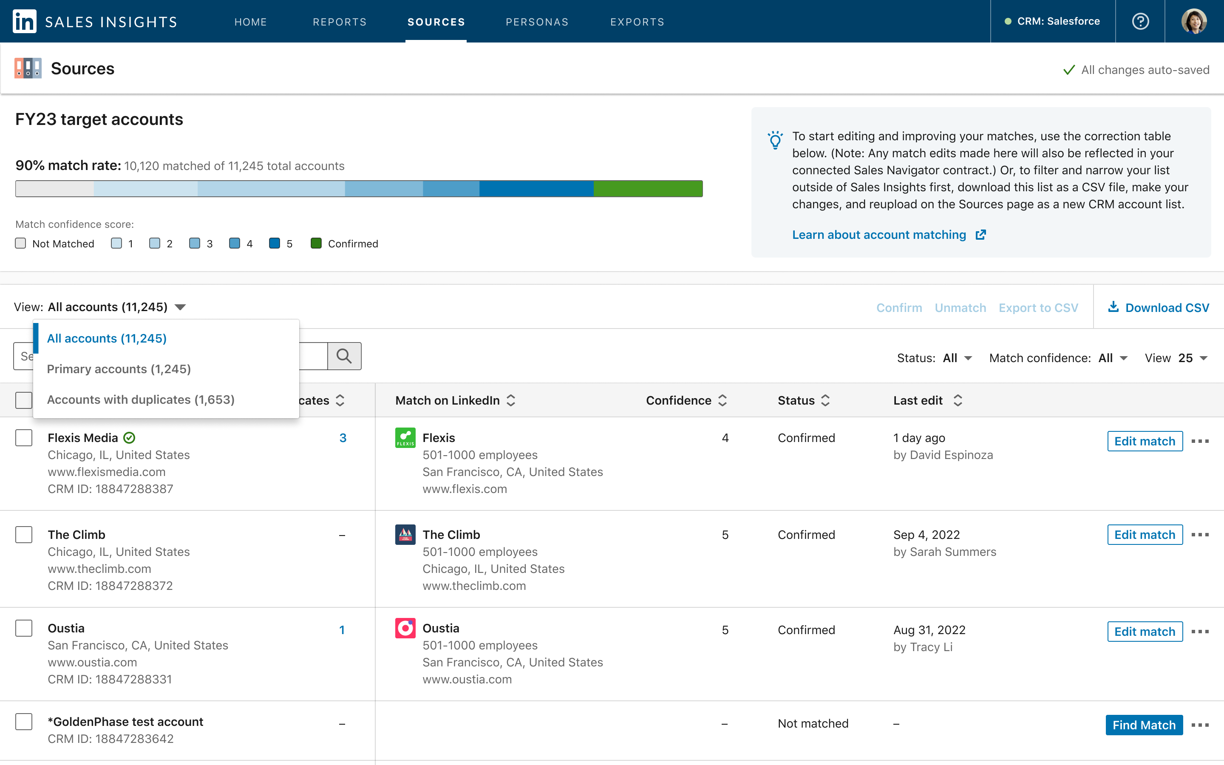
Task: Go to the Personas tab
Action: click(537, 22)
